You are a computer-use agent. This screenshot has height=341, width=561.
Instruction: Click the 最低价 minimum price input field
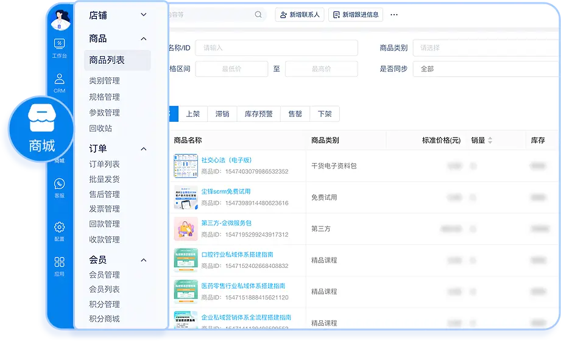(231, 69)
